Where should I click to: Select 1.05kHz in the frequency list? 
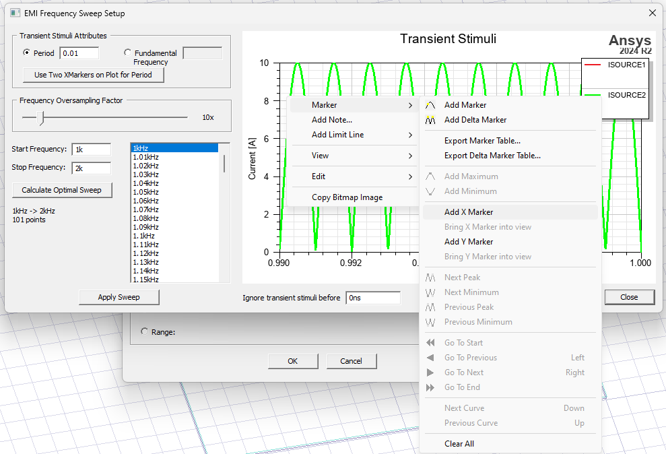pos(146,192)
